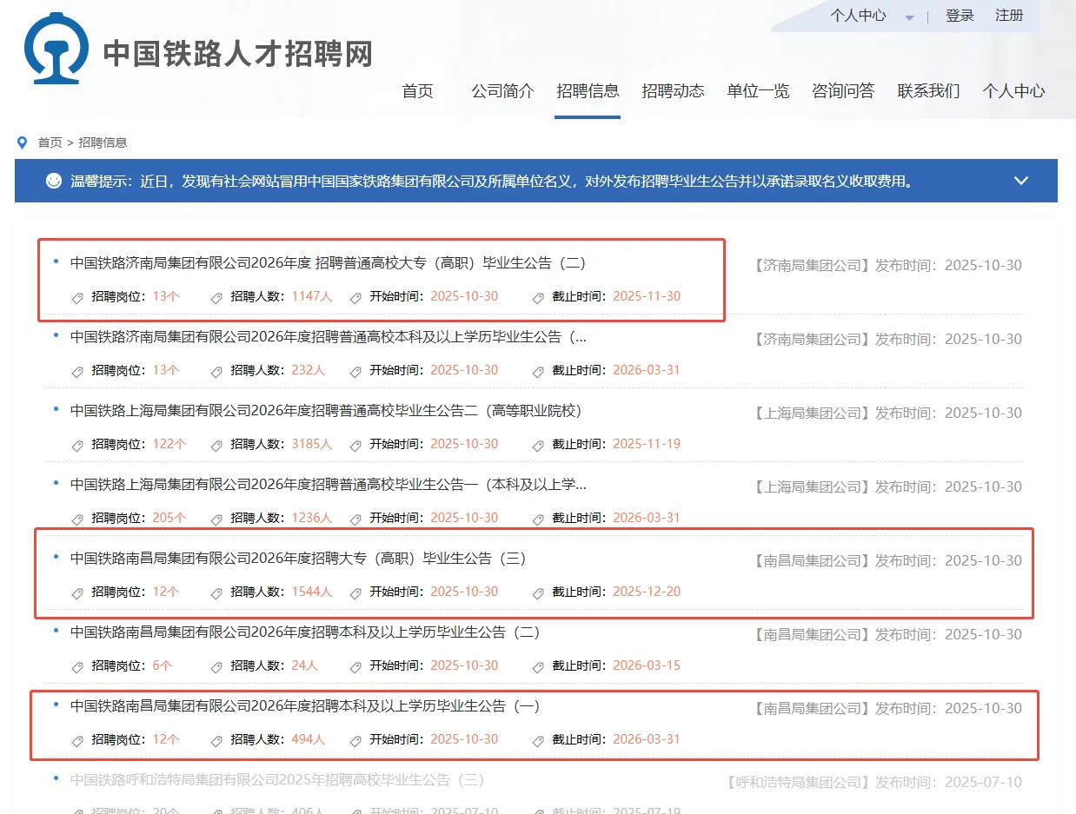The width and height of the screenshot is (1076, 814).
Task: Click the clock icon before 开始时间 on the Shanghai listing
Action: coord(355,444)
